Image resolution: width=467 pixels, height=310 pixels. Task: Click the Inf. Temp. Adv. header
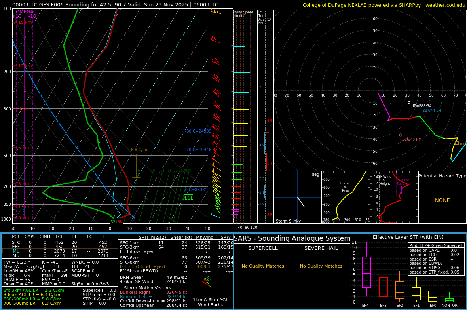tap(264, 17)
